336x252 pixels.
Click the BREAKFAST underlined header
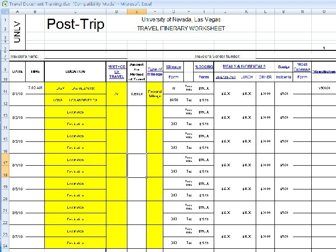tap(225, 77)
